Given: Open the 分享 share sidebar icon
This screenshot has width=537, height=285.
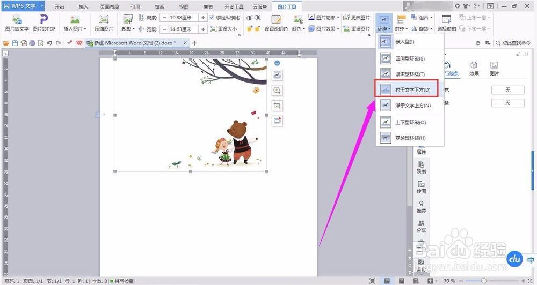Looking at the screenshot, I should 421,226.
